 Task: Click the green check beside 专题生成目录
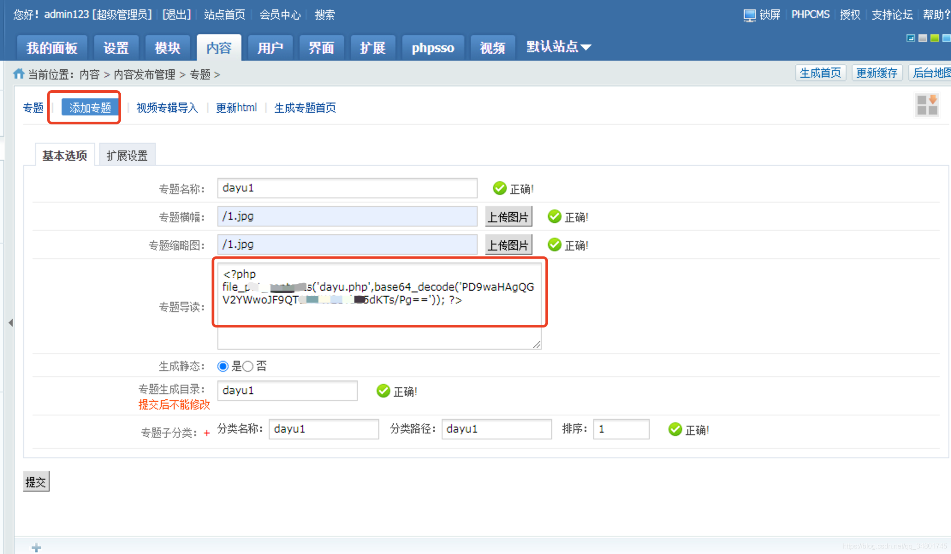coord(383,391)
